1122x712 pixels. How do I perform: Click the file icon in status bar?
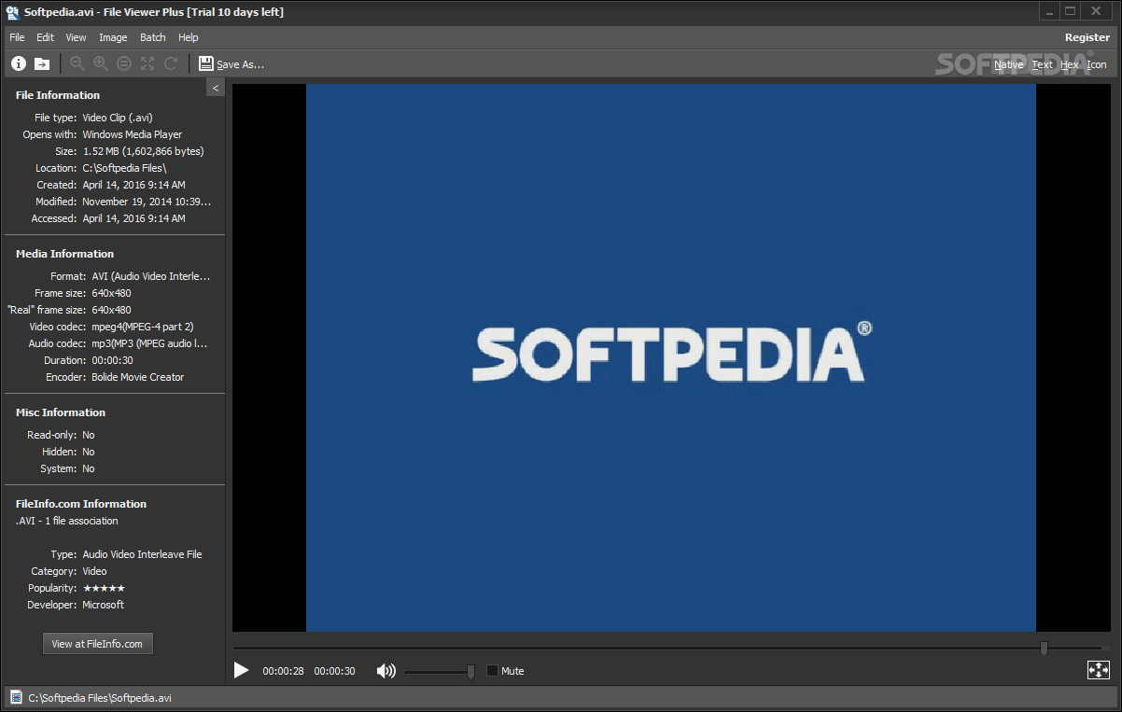pos(16,697)
